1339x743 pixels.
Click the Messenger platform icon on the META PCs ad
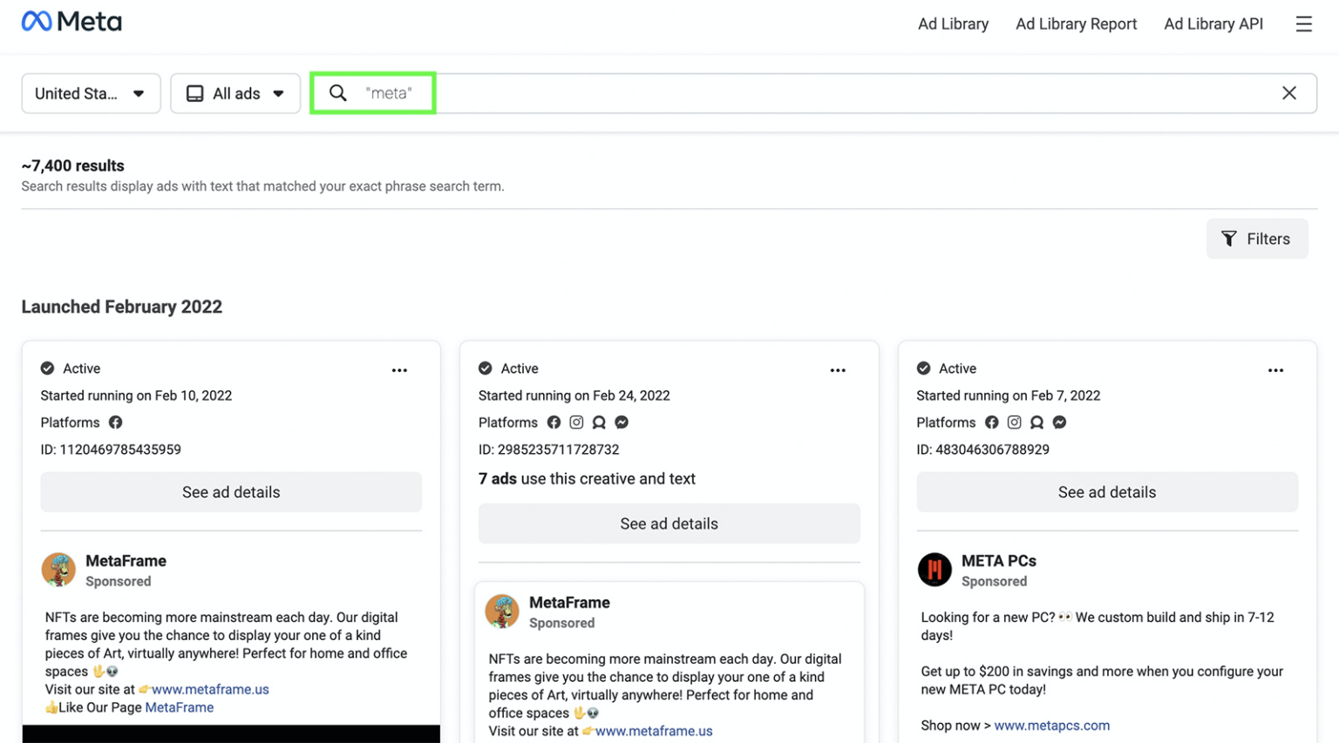tap(1059, 422)
